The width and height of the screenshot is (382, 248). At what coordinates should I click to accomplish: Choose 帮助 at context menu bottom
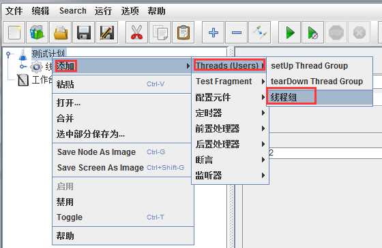click(x=122, y=236)
